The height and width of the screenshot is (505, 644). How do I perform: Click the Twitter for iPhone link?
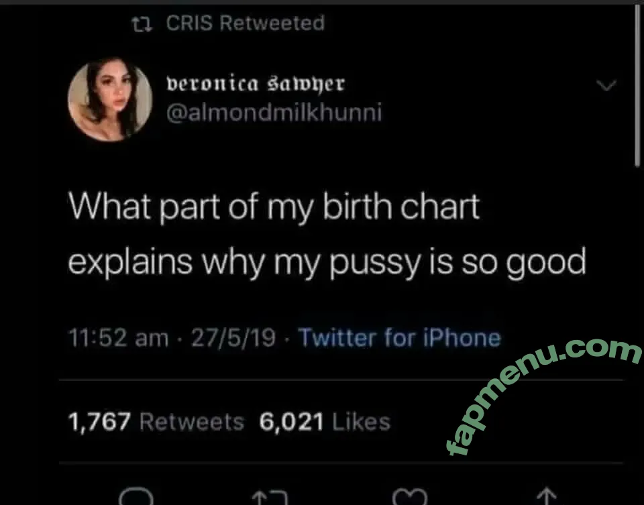tap(399, 337)
